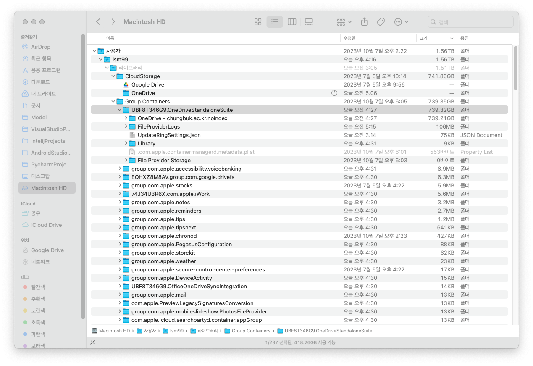
Task: Select Macintosh HD in the sidebar
Action: 47,188
